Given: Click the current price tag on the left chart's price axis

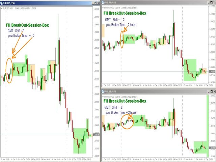Looking at the screenshot, I should click(x=96, y=135).
